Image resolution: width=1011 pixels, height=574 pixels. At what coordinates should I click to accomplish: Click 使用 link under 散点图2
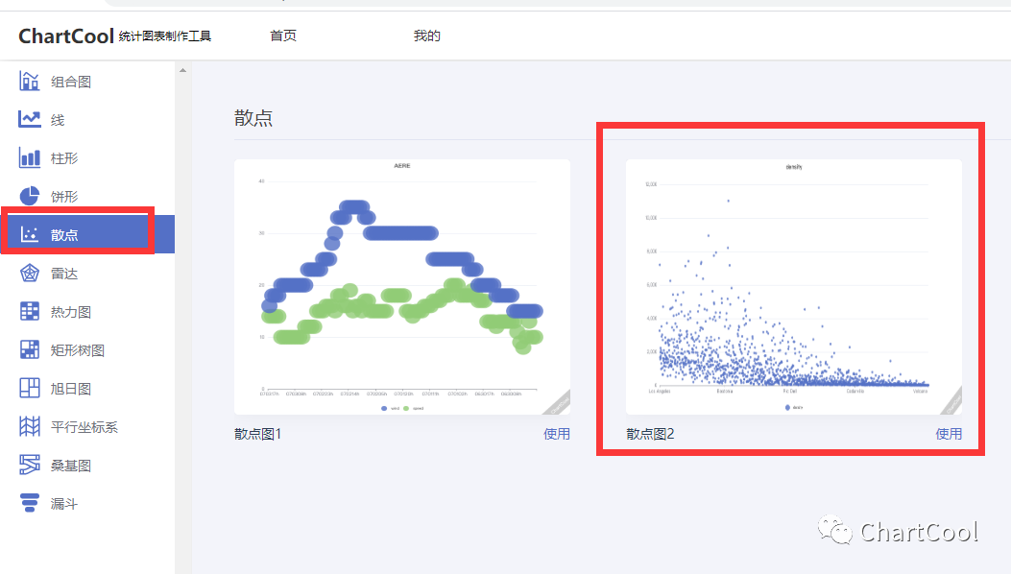pos(949,434)
